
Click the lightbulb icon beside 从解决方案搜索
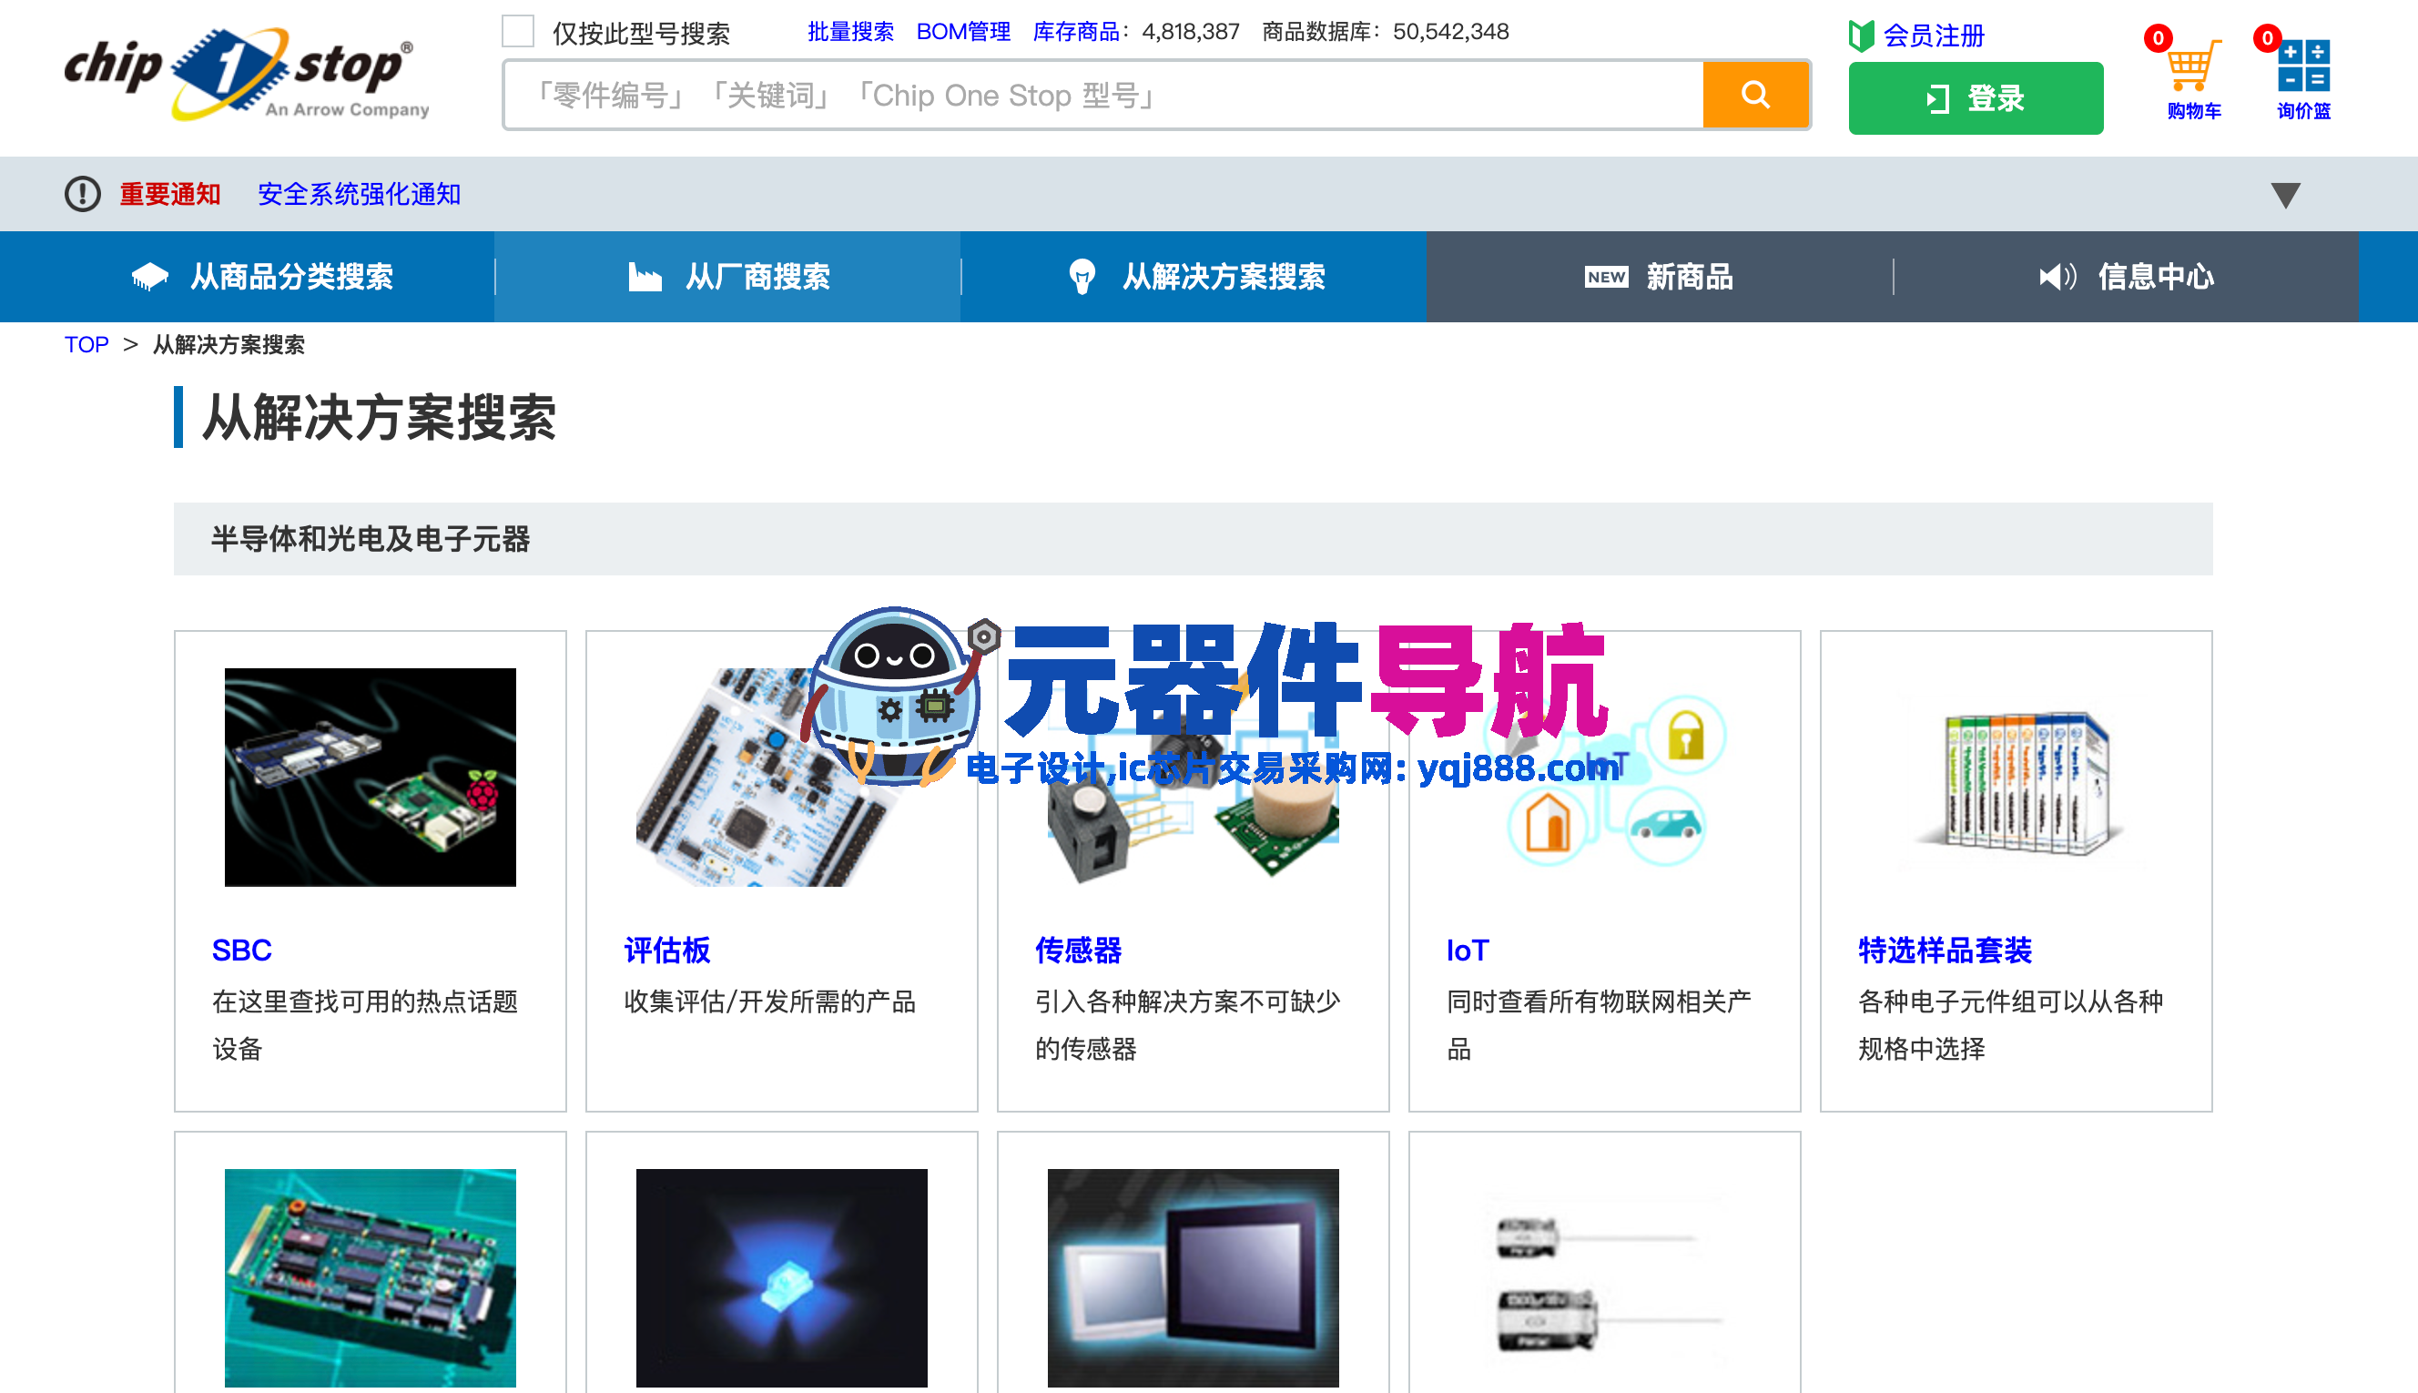(1083, 277)
